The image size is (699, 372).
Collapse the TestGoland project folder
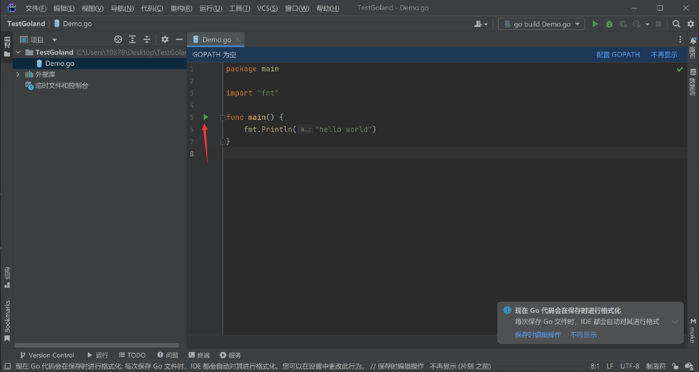18,52
